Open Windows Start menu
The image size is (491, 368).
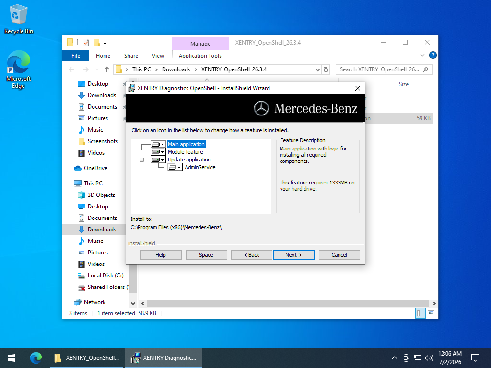[x=12, y=358]
